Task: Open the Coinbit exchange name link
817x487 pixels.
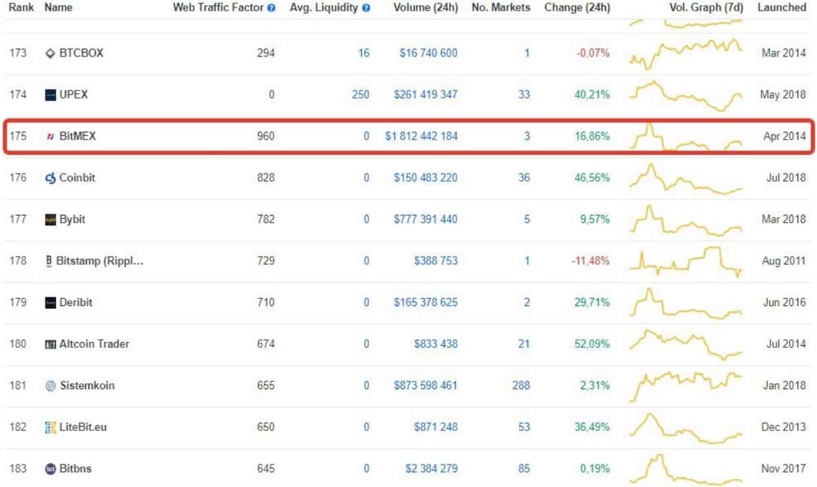Action: pos(77,178)
